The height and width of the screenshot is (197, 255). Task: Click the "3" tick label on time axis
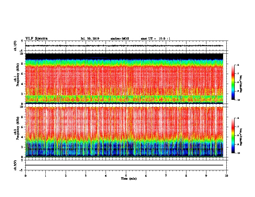86,176
